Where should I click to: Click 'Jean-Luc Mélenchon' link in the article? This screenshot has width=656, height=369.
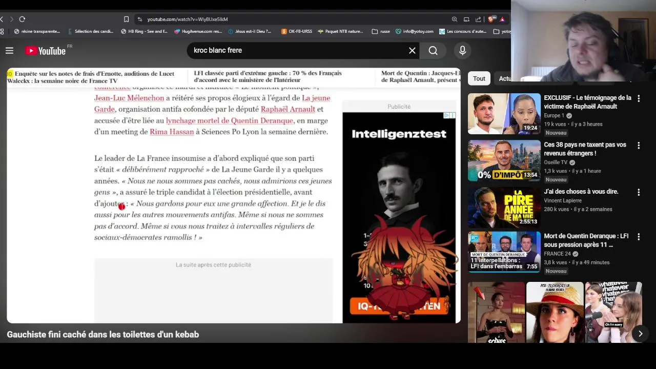coord(129,98)
